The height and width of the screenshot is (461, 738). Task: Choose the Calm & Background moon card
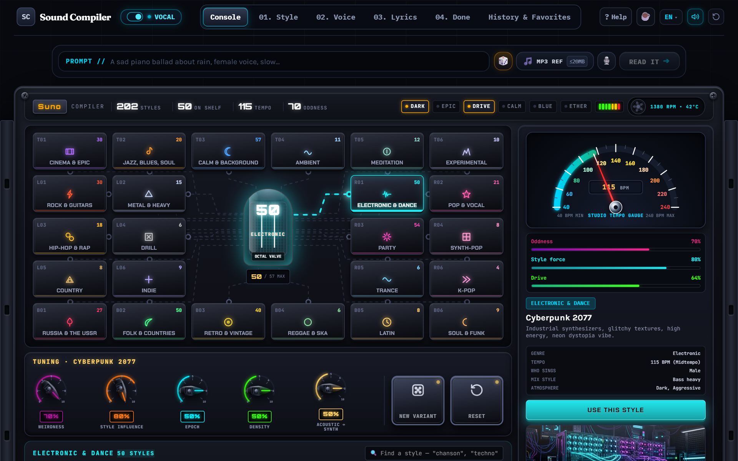tap(228, 151)
